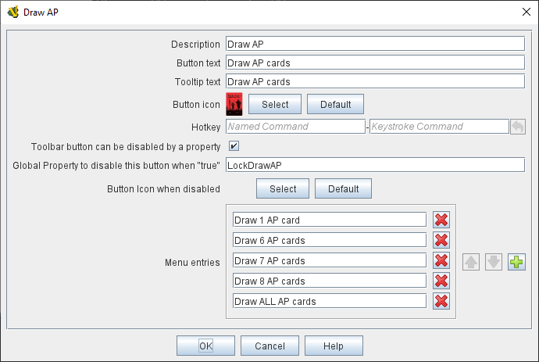Confirm the dialog with OK
The image size is (539, 362).
coord(205,346)
